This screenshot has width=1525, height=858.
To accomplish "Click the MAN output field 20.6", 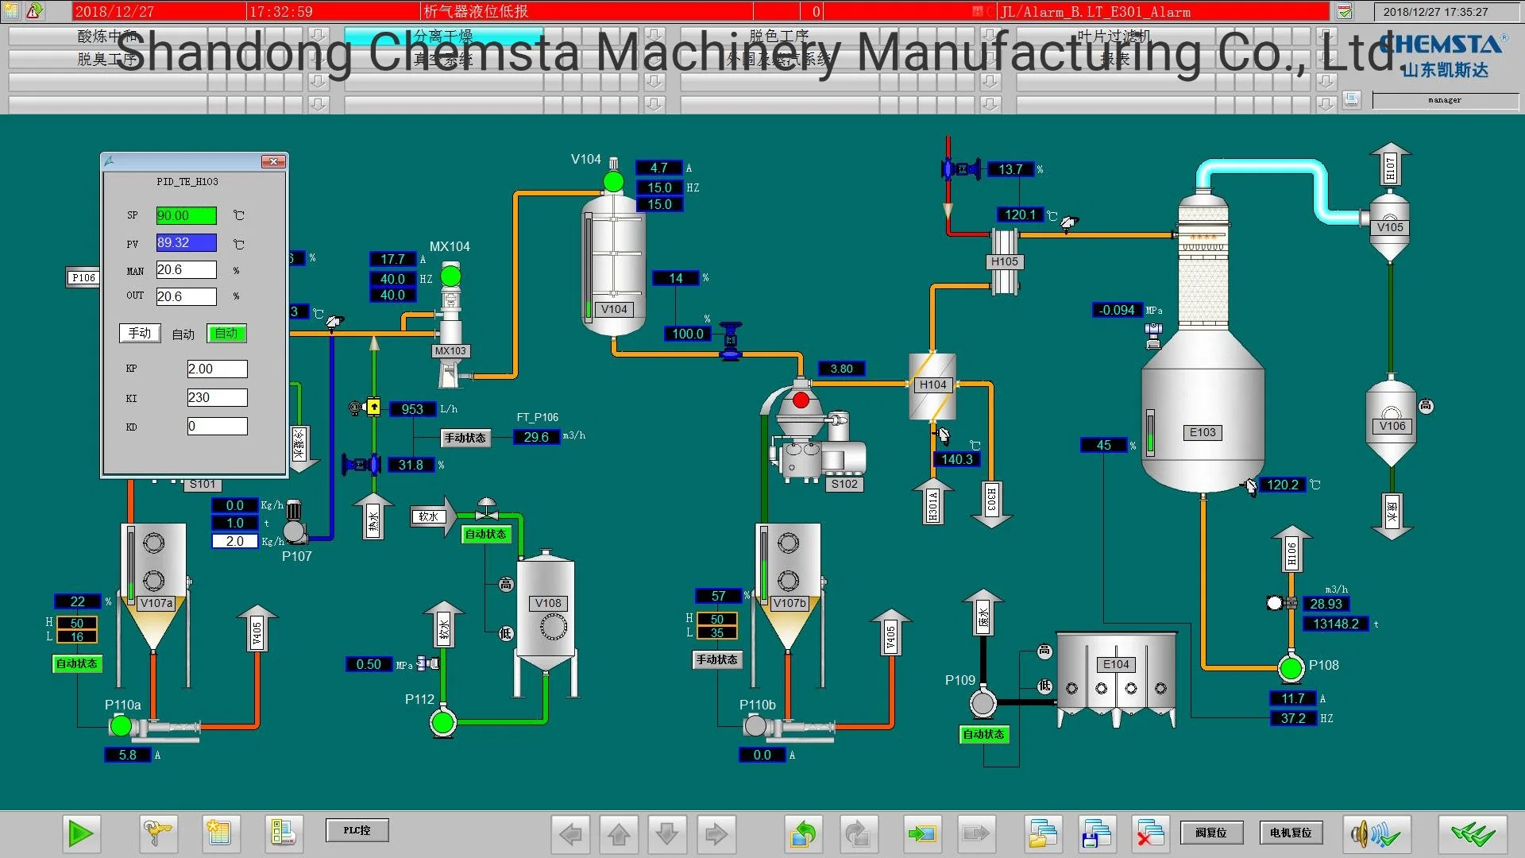I will click(x=186, y=269).
